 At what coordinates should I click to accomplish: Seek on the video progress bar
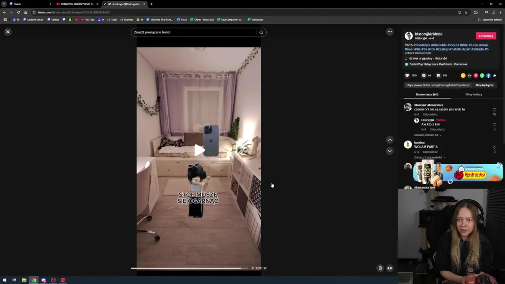tap(189, 268)
